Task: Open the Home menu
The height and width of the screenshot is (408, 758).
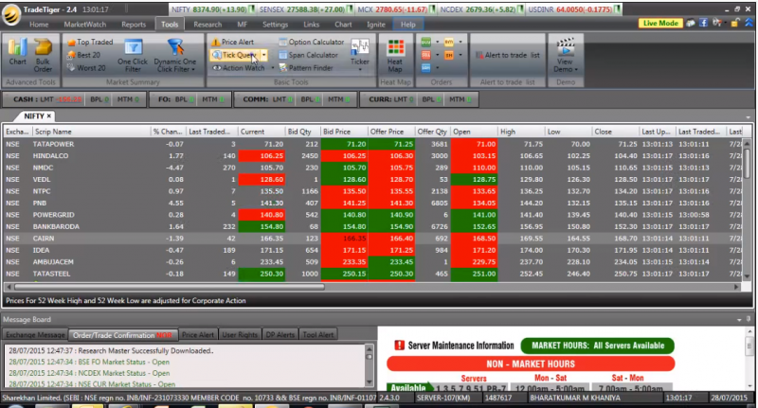Action: (x=39, y=25)
